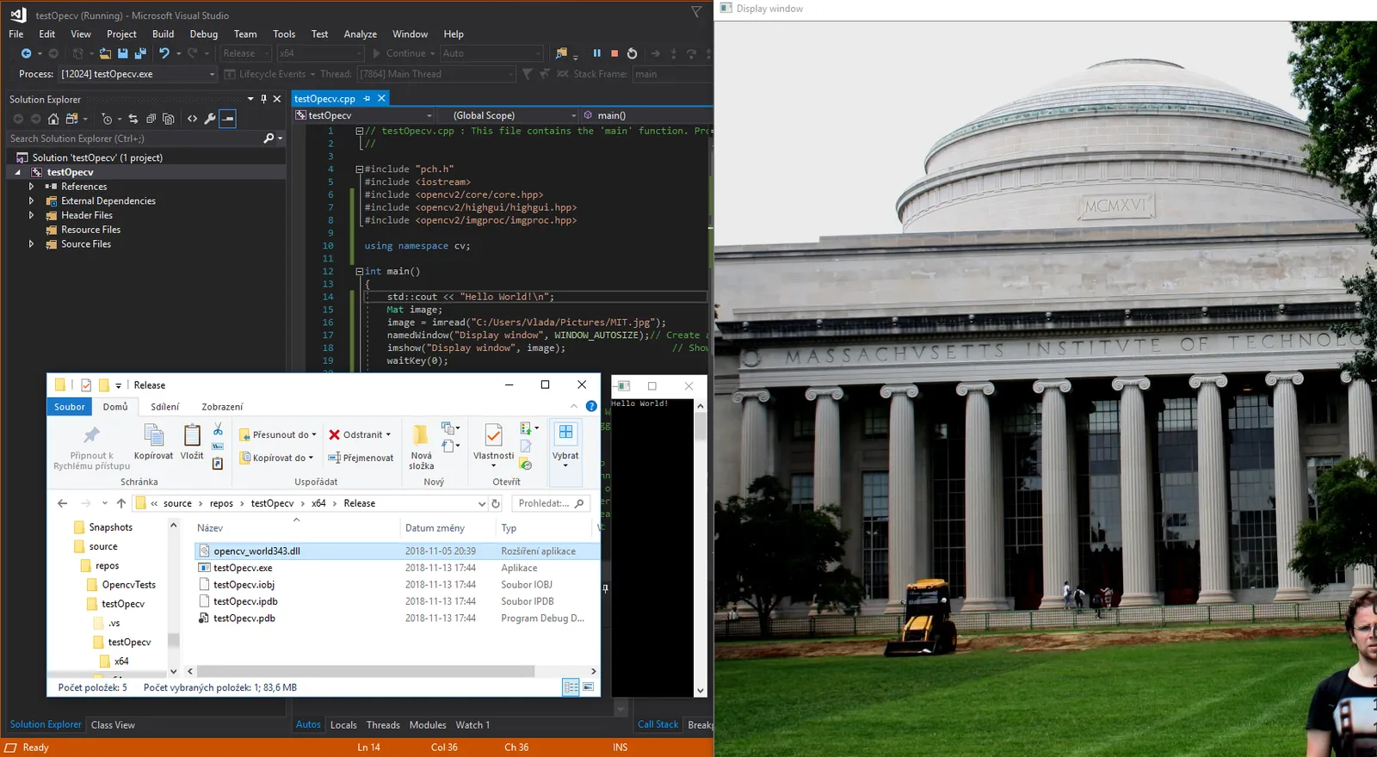Open the main() member dropdown
This screenshot has width=1377, height=757.
pyautogui.click(x=646, y=115)
